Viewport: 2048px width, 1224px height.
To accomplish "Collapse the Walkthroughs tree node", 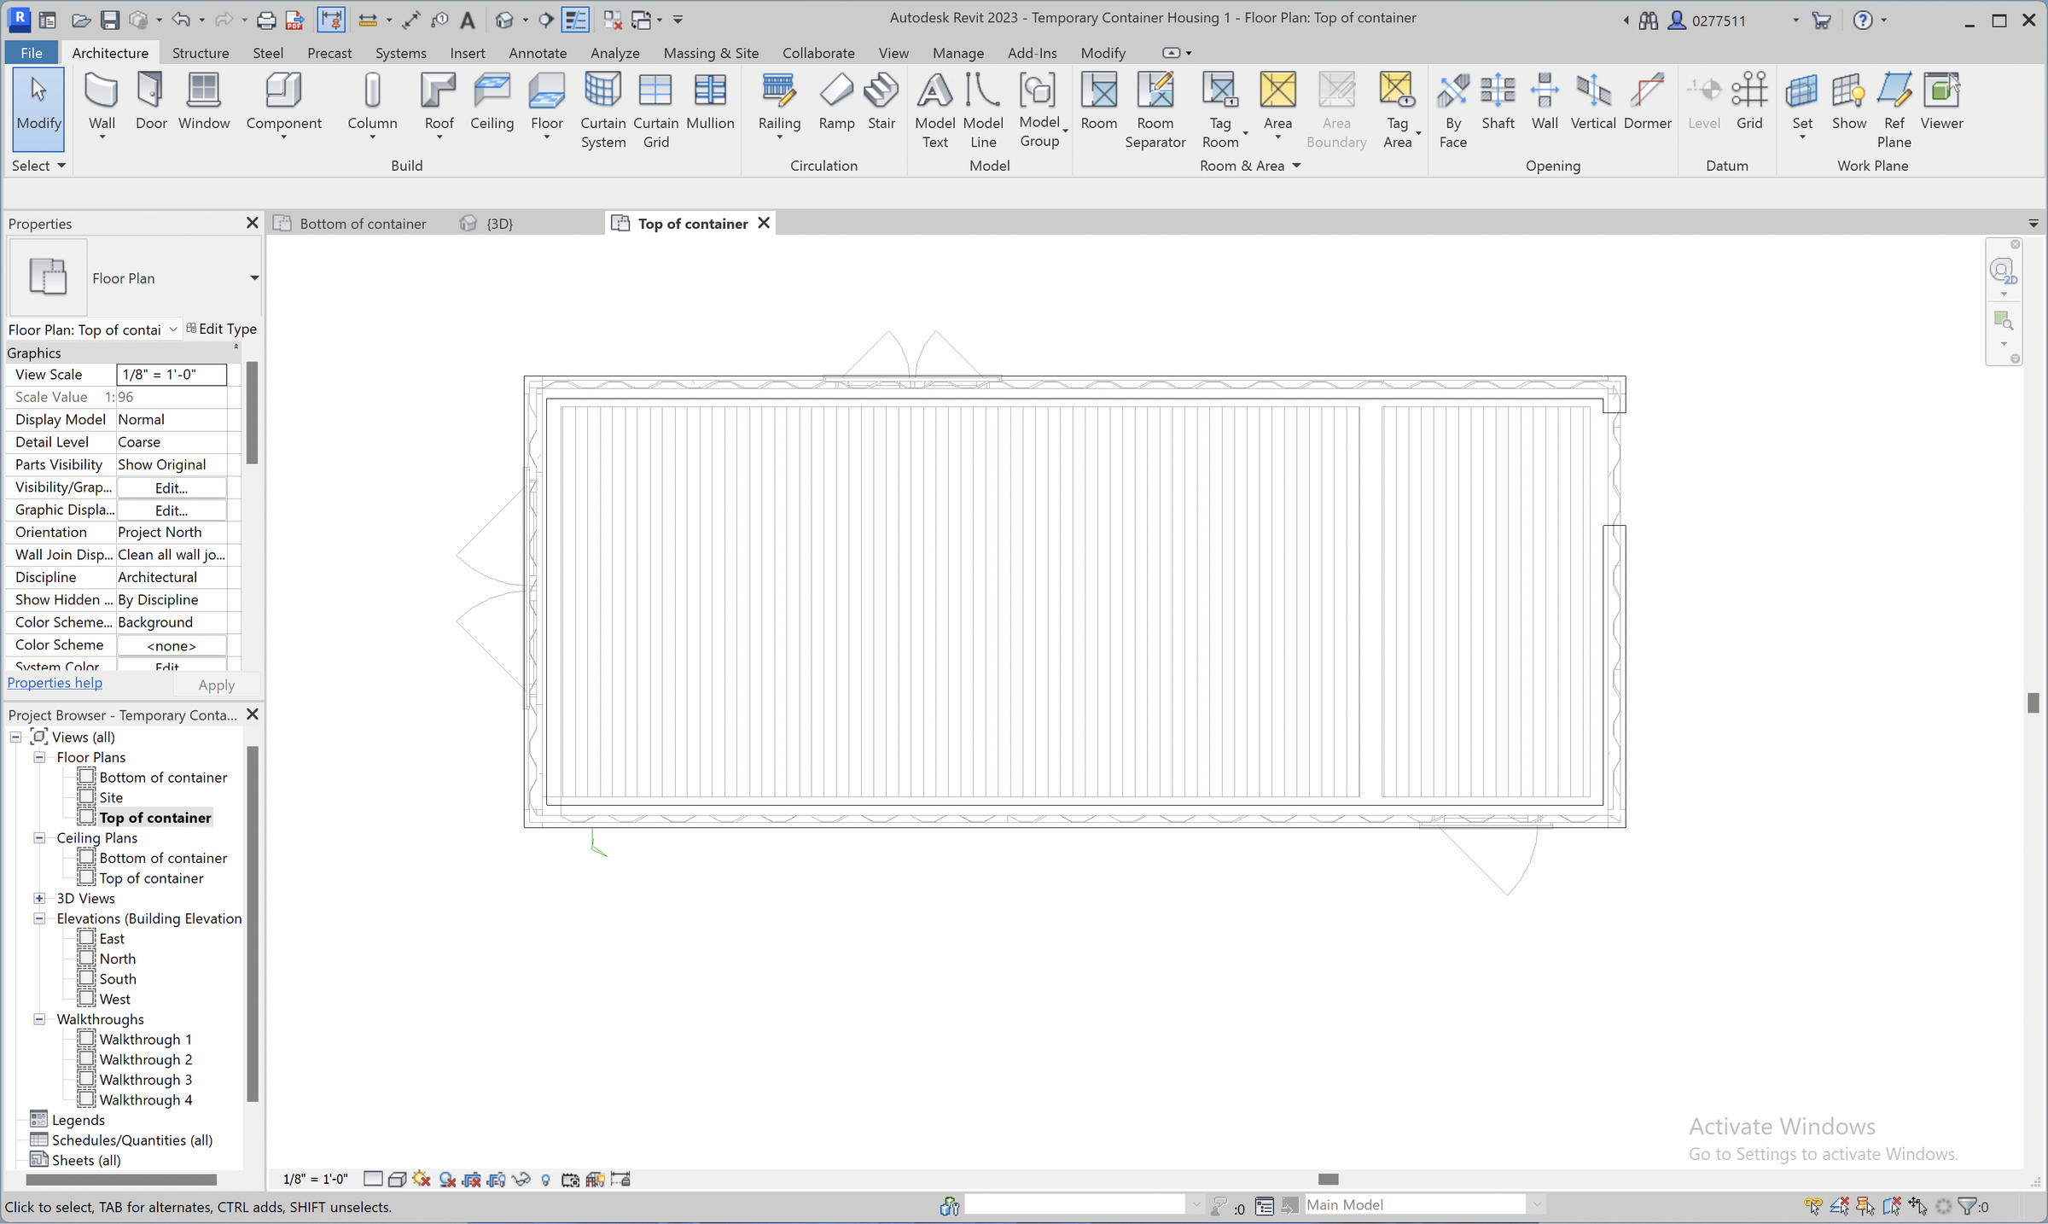I will 39,1019.
